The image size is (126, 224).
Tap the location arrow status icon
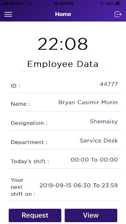(101, 3)
